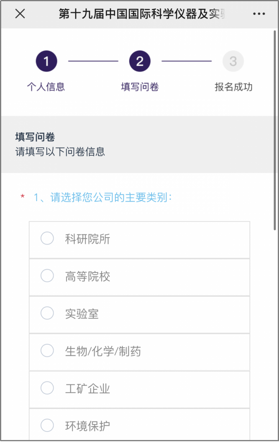Click the 报名成功 step label

[233, 87]
